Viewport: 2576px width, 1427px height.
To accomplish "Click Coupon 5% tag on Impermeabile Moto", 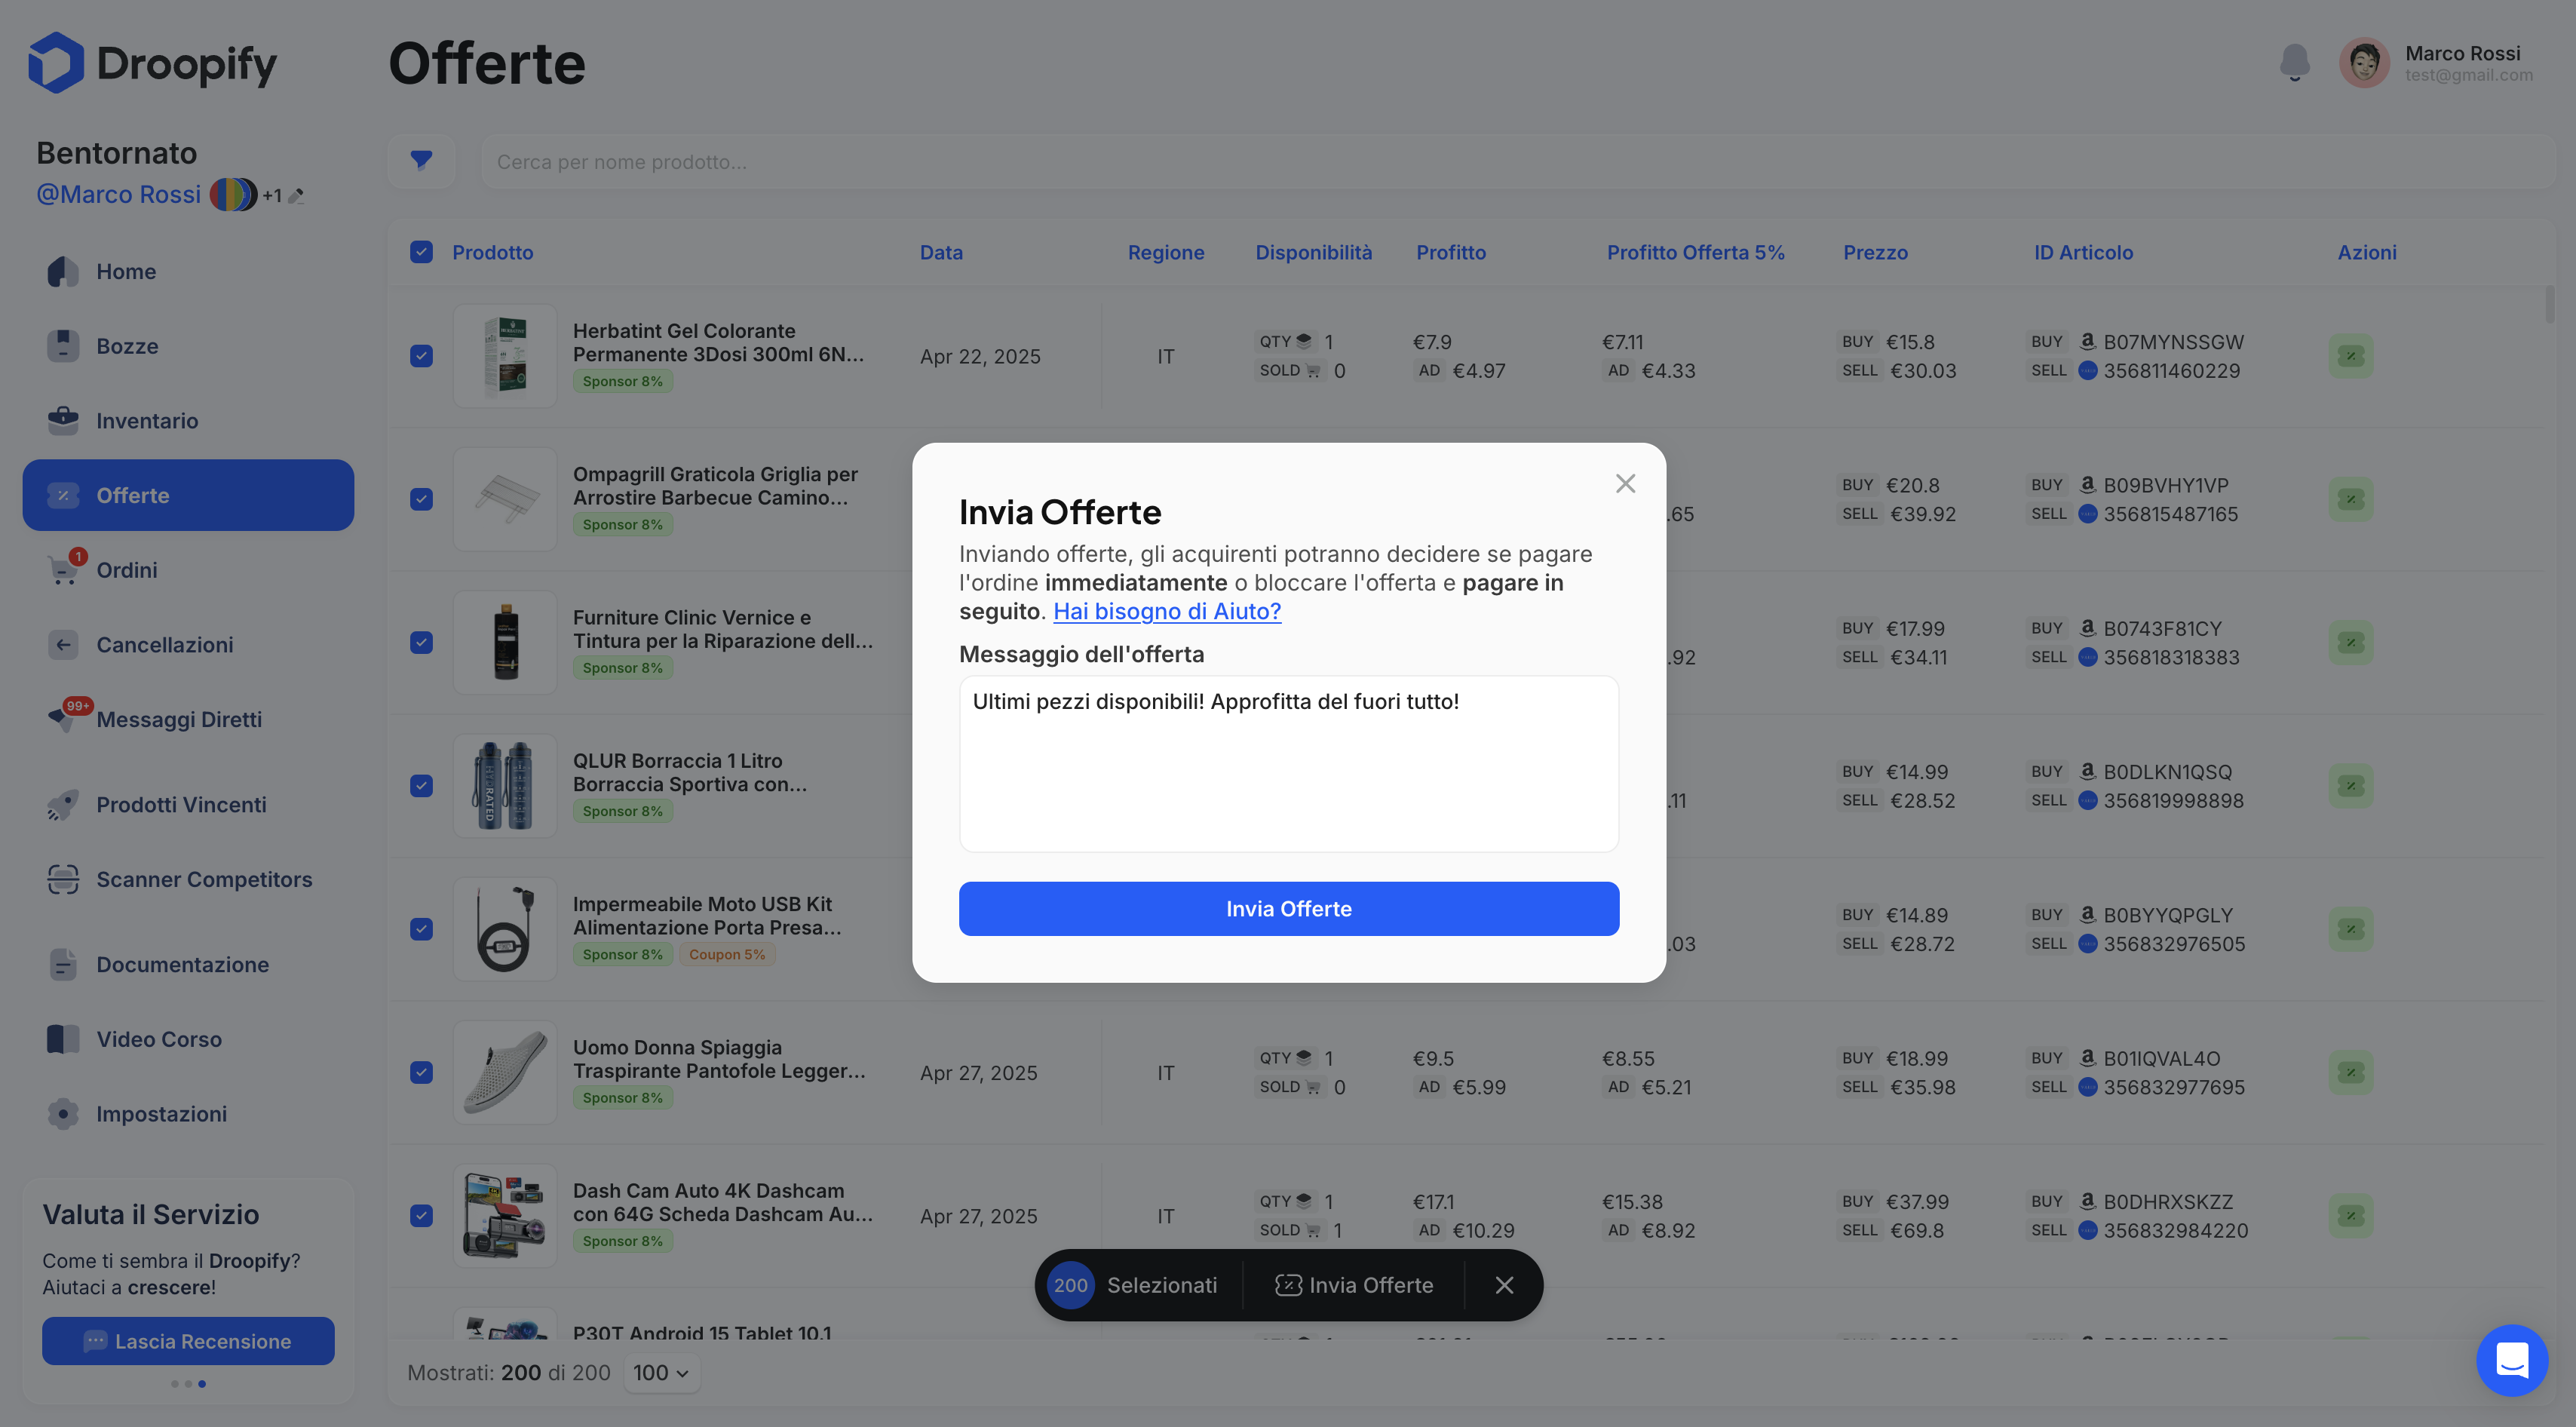I will point(727,955).
